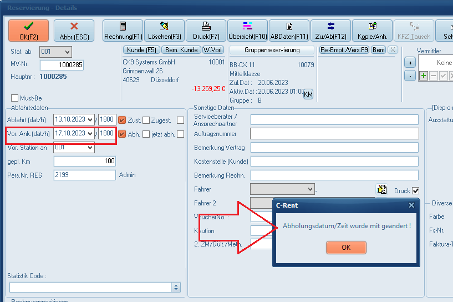Viewport: 453px width, 302px height.
Task: Expand the Vor. Station an dropdown
Action: click(89, 148)
